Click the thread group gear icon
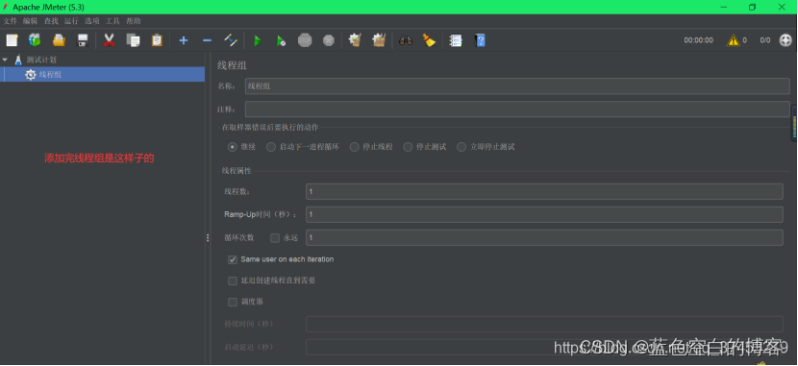 tap(31, 75)
